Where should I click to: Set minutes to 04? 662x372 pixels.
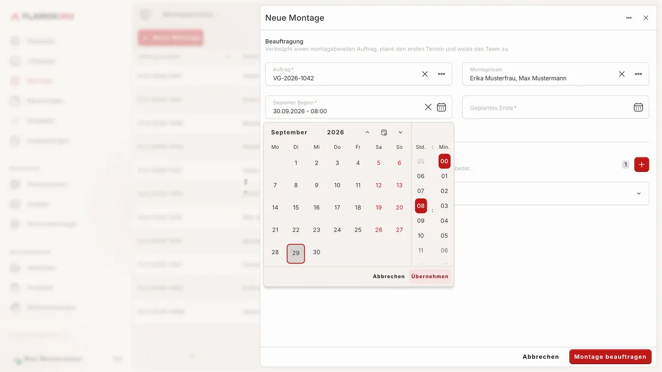click(x=445, y=220)
